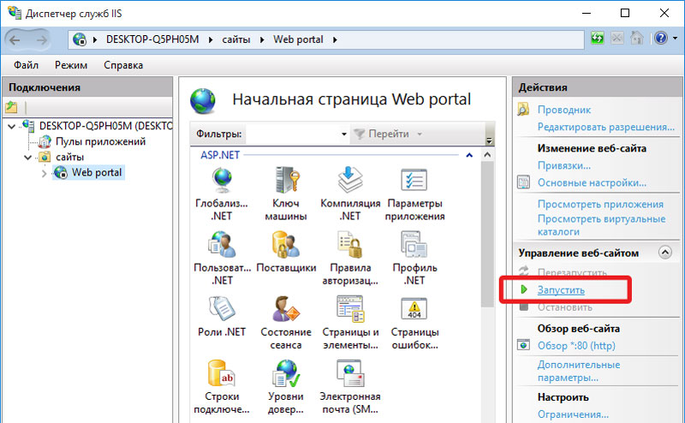Click Редактировать разрешения link

point(606,127)
